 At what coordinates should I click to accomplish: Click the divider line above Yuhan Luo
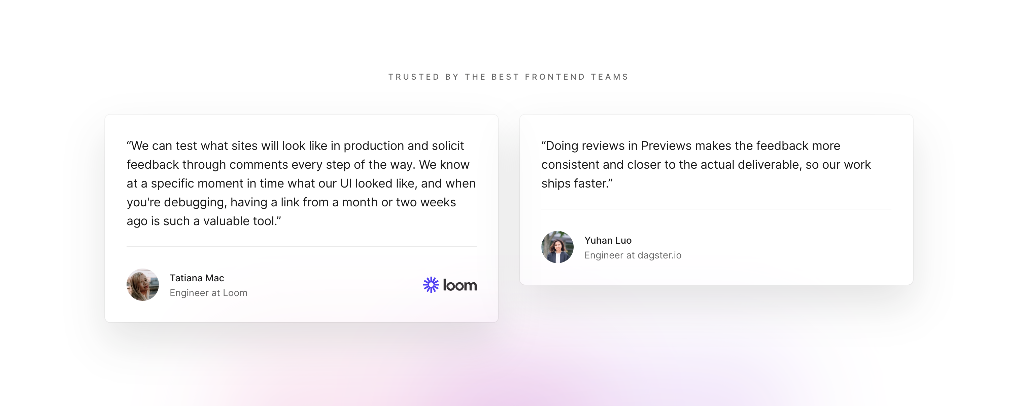tap(716, 209)
